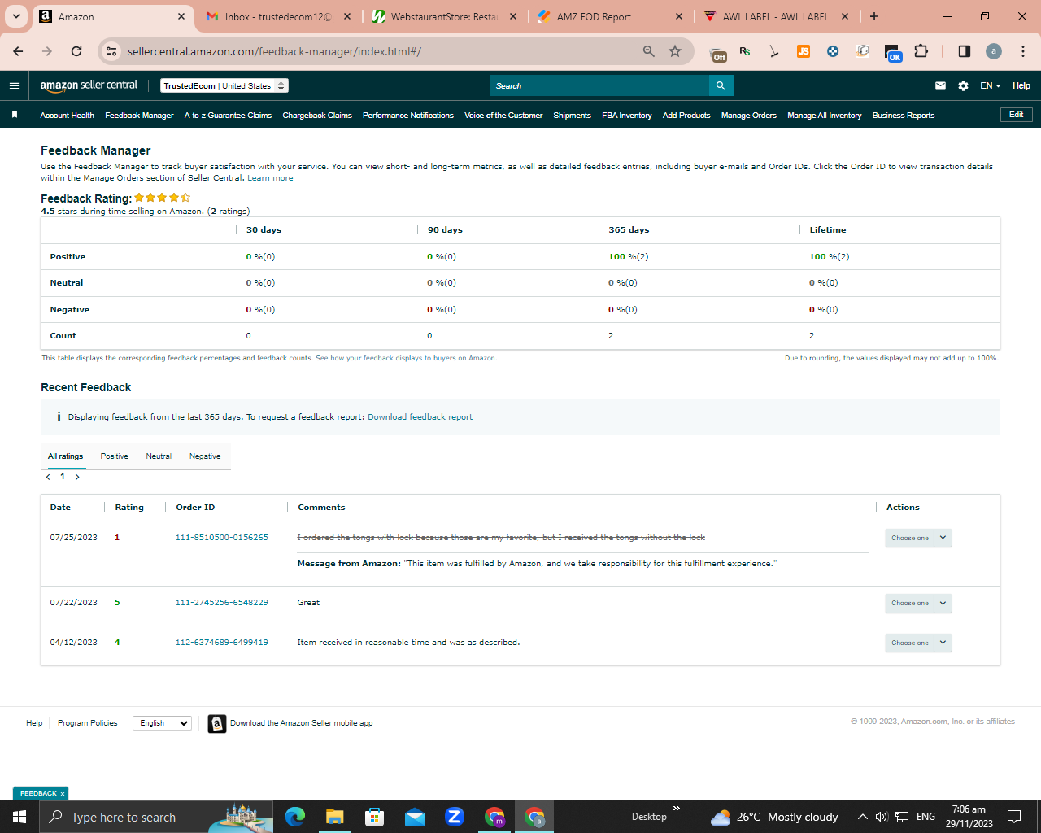This screenshot has width=1041, height=833.
Task: Click into the Seller Central search field
Action: pos(599,85)
